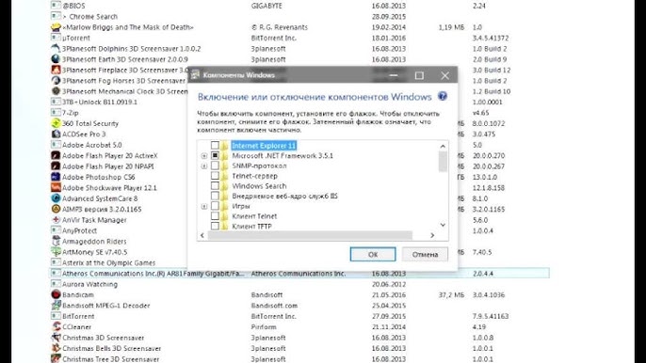Enable the Windows Search checkbox

(215, 185)
